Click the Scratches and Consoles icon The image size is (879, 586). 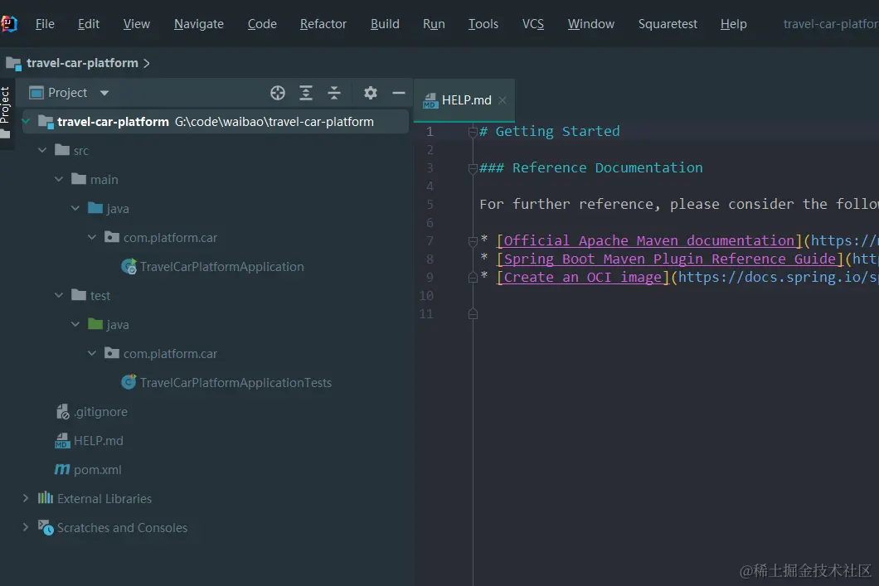[46, 527]
